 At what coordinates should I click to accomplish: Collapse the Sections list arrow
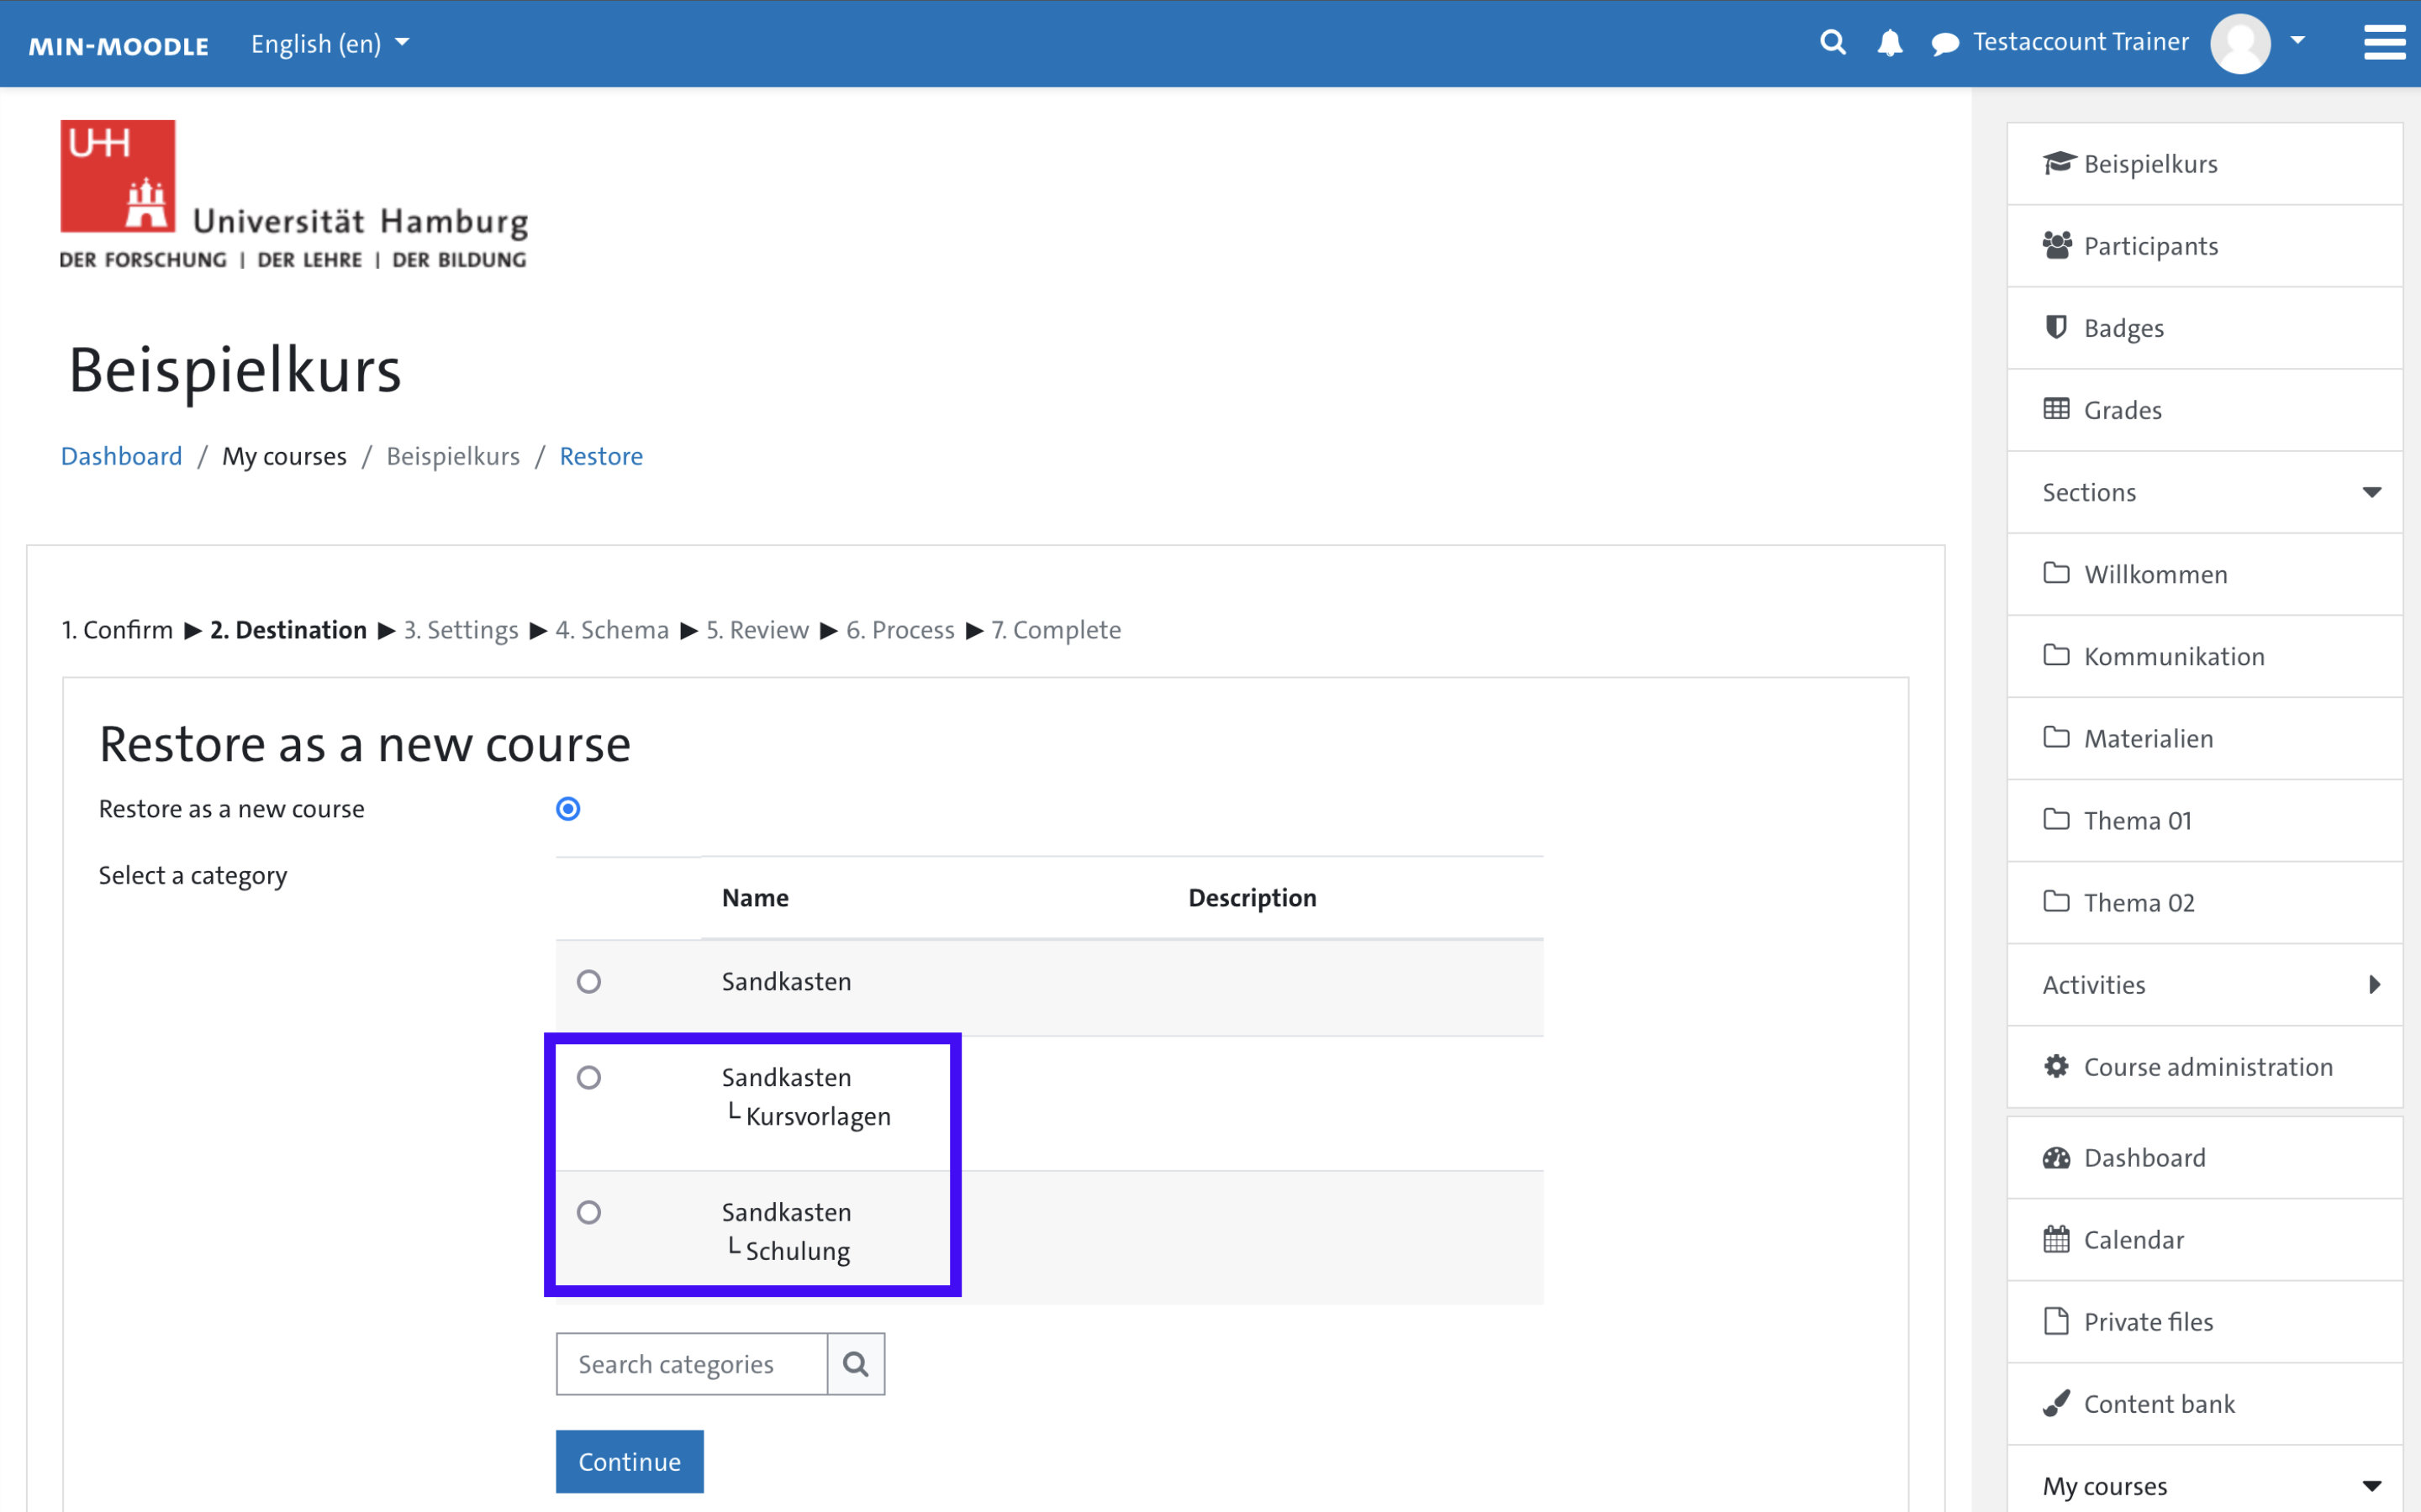coord(2372,492)
